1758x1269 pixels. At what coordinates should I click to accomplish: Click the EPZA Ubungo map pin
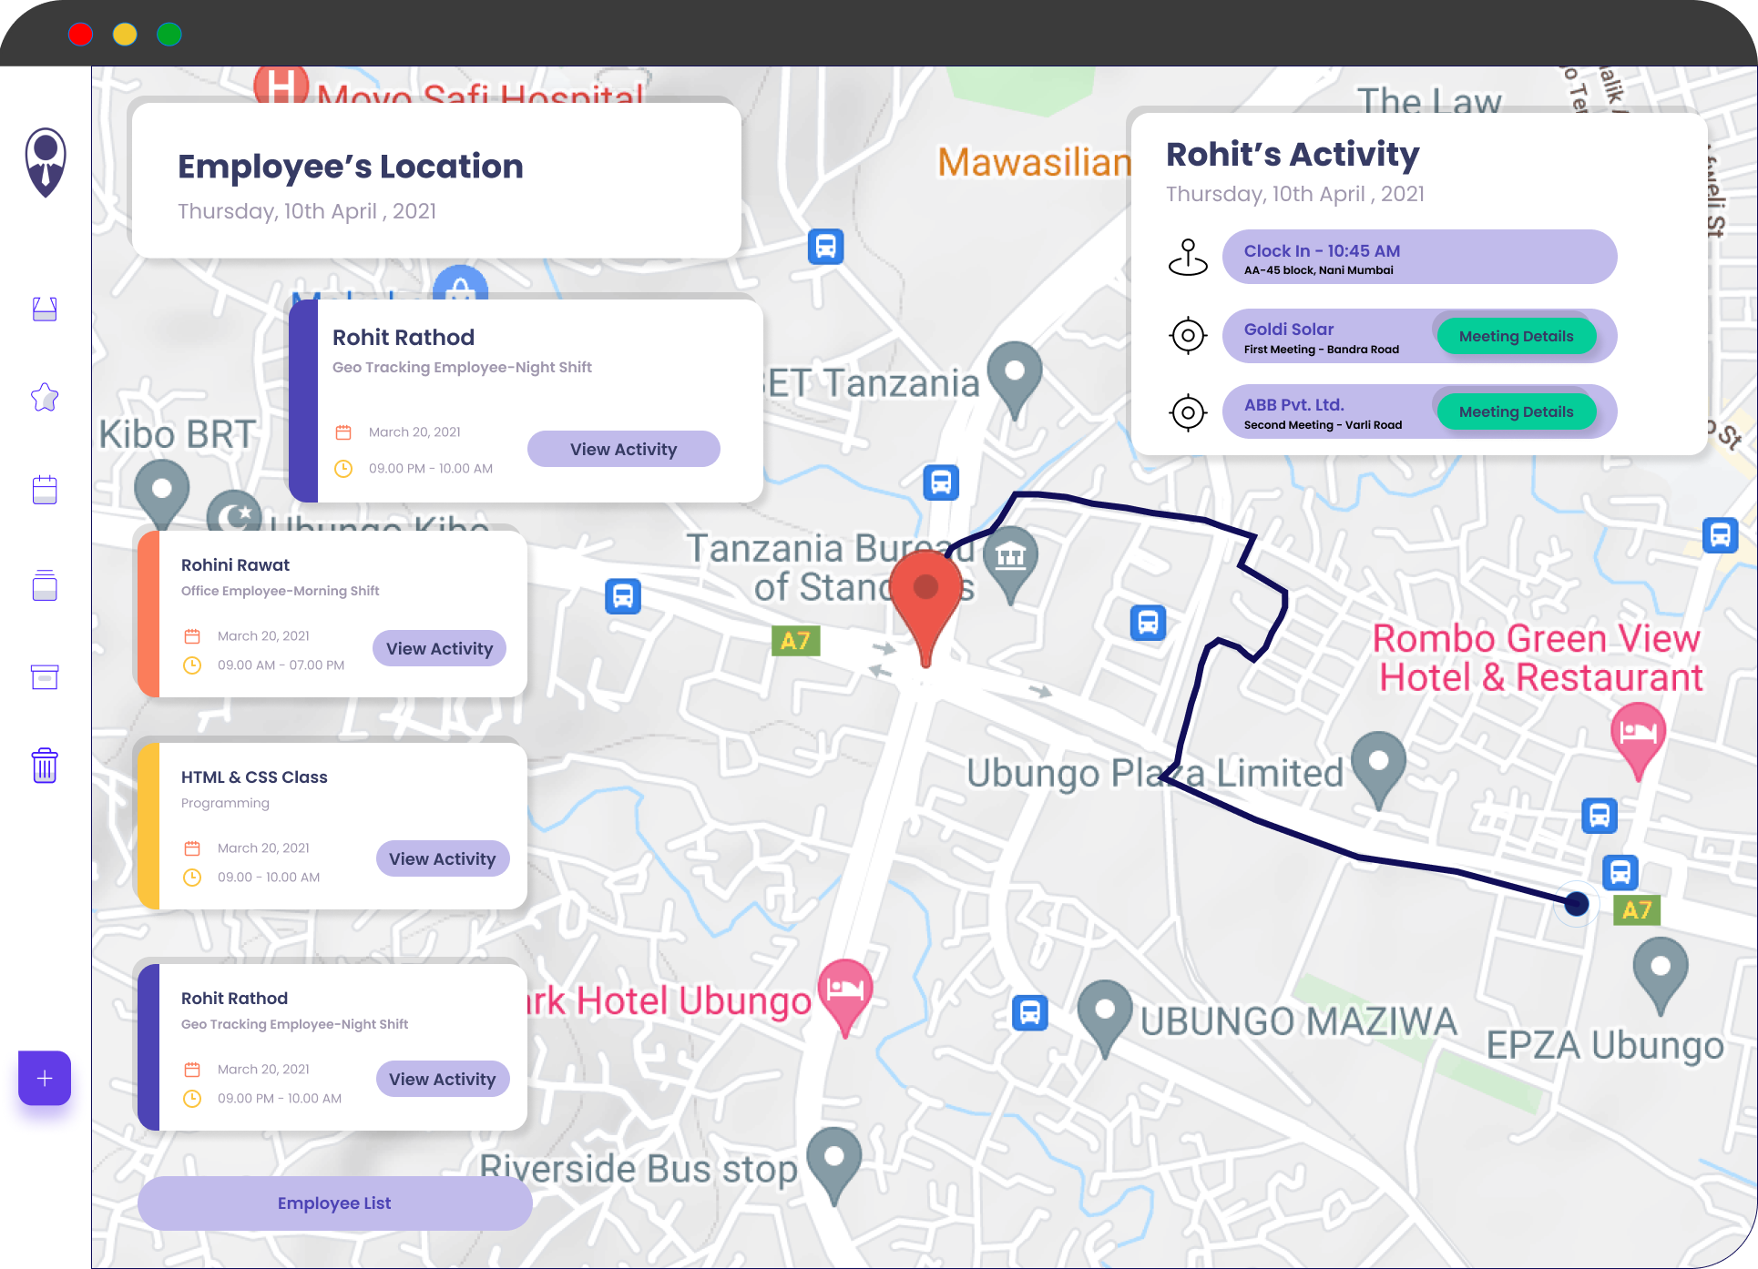tap(1661, 976)
